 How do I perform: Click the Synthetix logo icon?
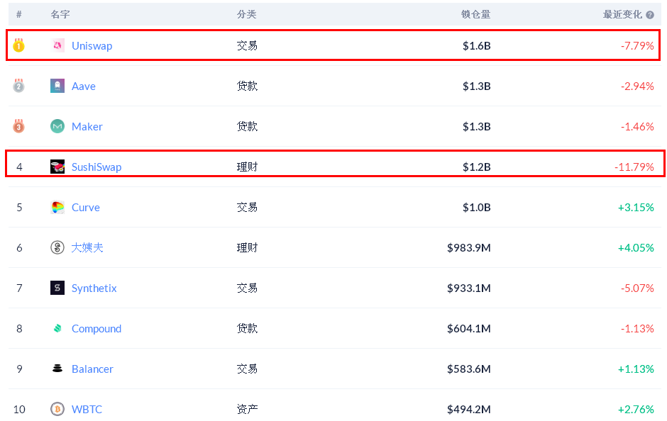57,288
